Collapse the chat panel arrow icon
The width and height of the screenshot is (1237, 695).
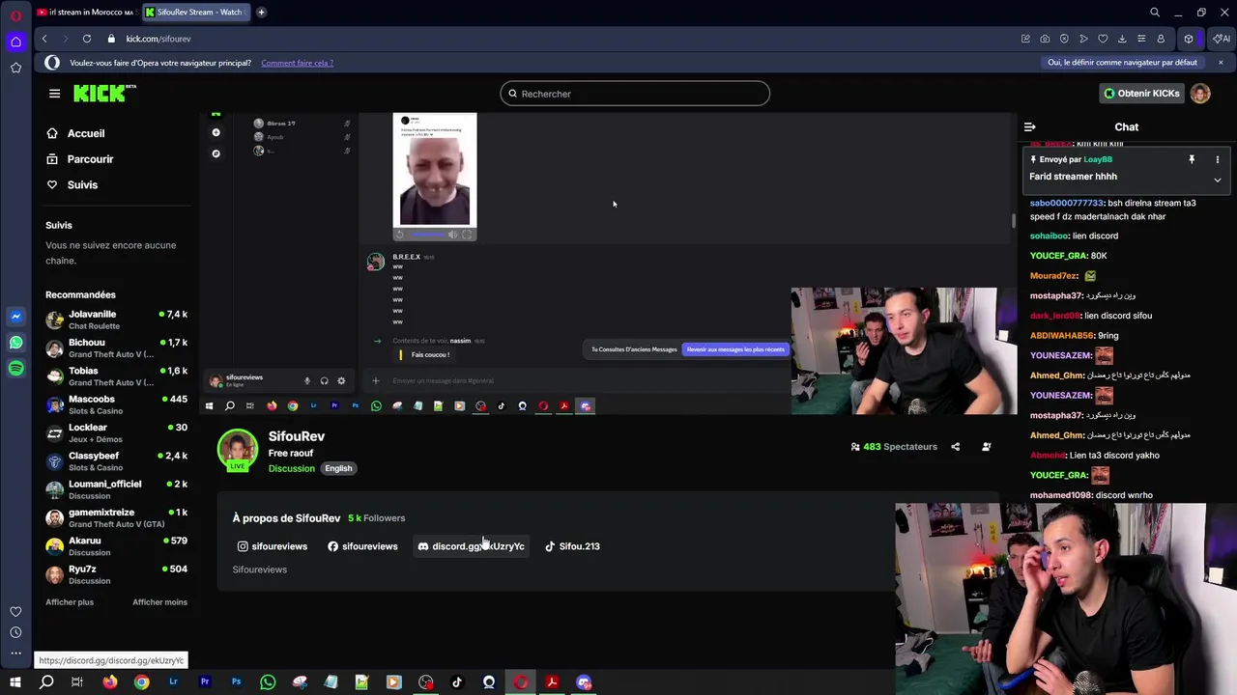click(1030, 126)
